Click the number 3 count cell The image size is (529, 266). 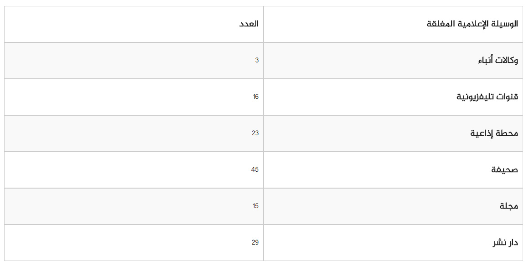click(257, 61)
